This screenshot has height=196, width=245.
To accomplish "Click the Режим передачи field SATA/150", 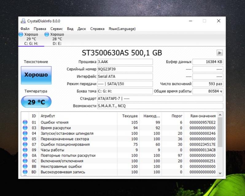I will tap(125, 84).
